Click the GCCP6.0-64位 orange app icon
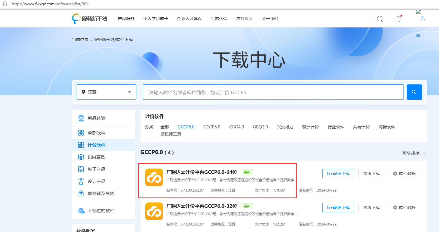The height and width of the screenshot is (232, 439). point(154,177)
